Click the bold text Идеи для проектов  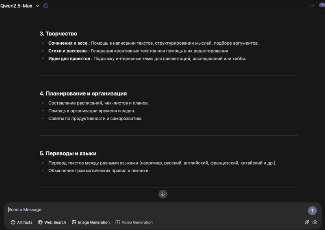[69, 59]
